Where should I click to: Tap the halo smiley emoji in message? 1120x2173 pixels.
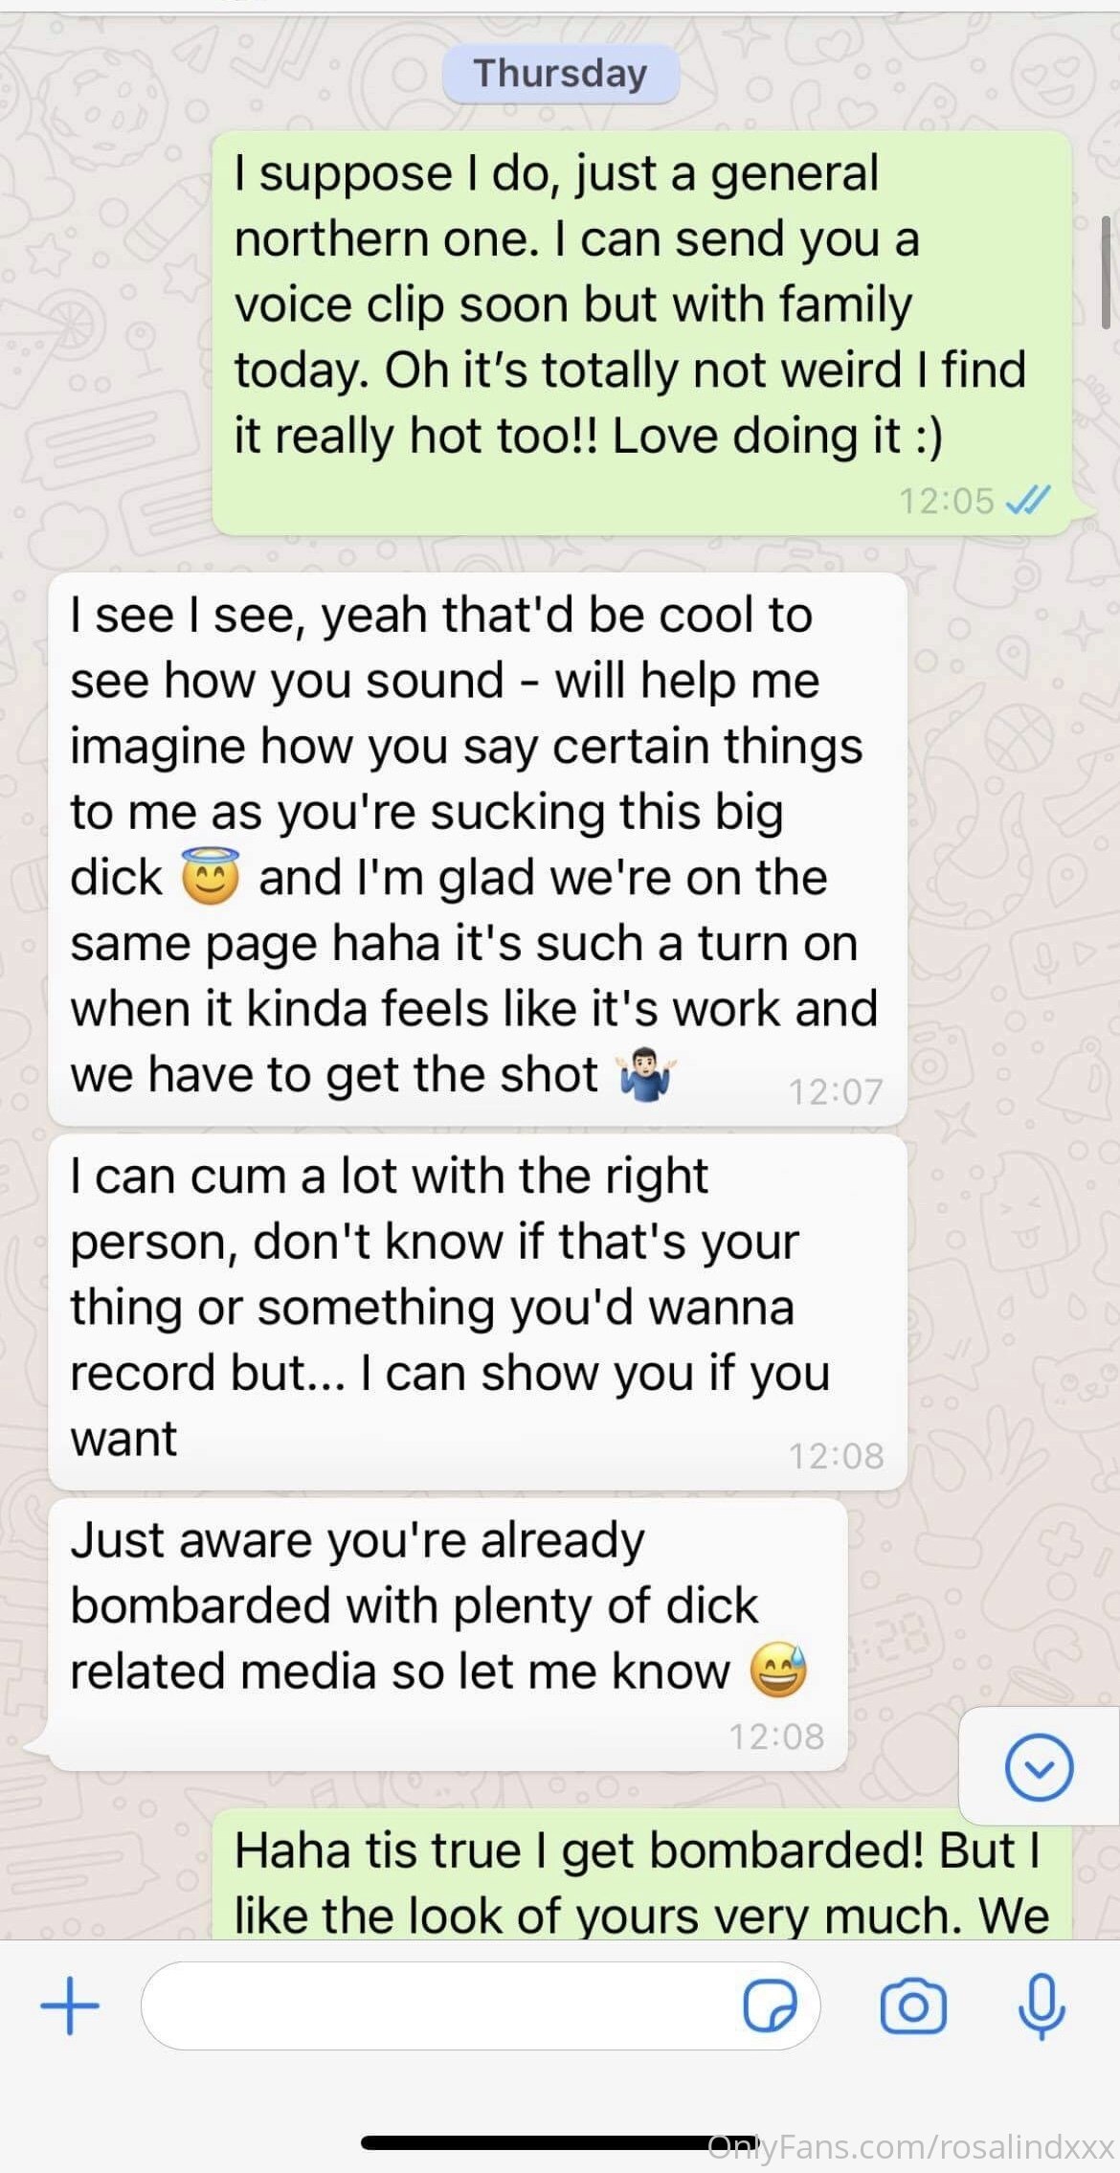click(211, 876)
